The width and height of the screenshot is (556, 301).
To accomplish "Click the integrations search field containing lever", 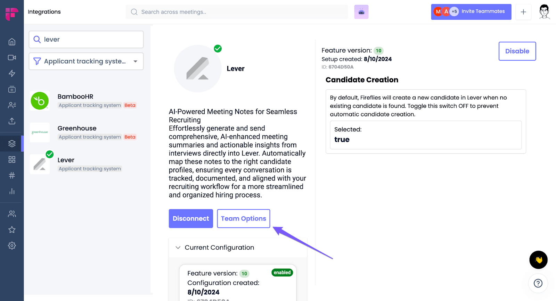I will 86,39.
